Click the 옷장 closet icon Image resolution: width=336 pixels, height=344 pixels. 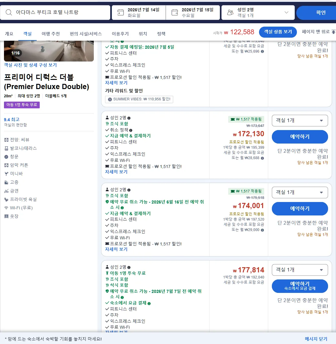[x=6, y=216]
